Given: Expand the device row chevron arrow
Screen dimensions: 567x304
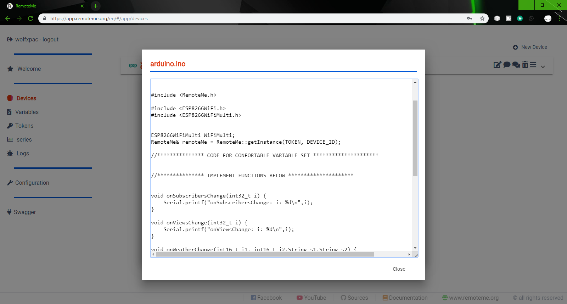Looking at the screenshot, I should pos(543,67).
